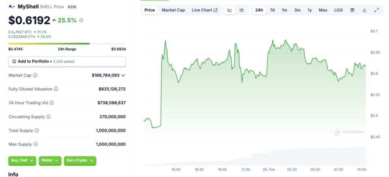Expand the Earn Crypto dropdown
Image resolution: width=389 pixels, height=177 pixels.
[x=80, y=161]
